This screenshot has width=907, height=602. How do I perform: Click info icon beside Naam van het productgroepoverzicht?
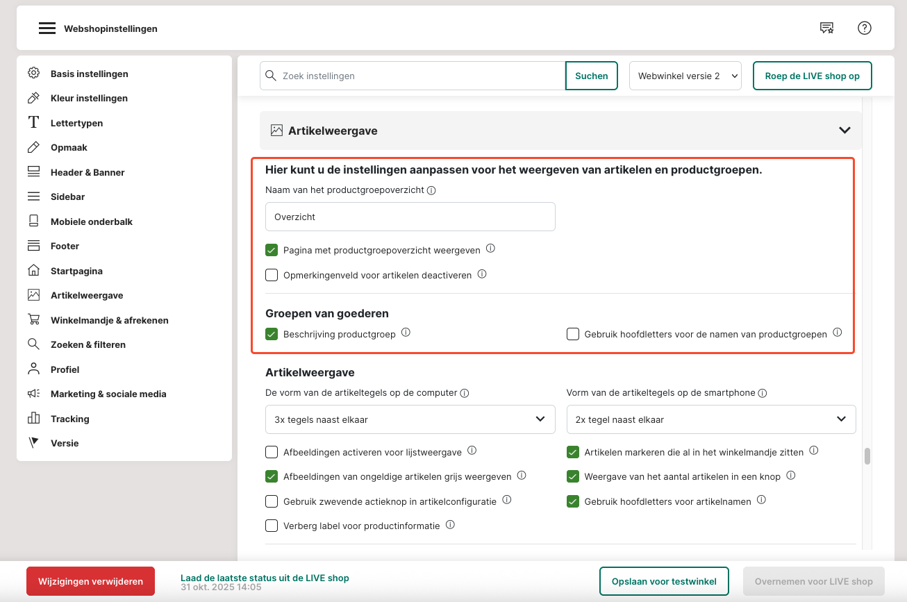pos(431,190)
